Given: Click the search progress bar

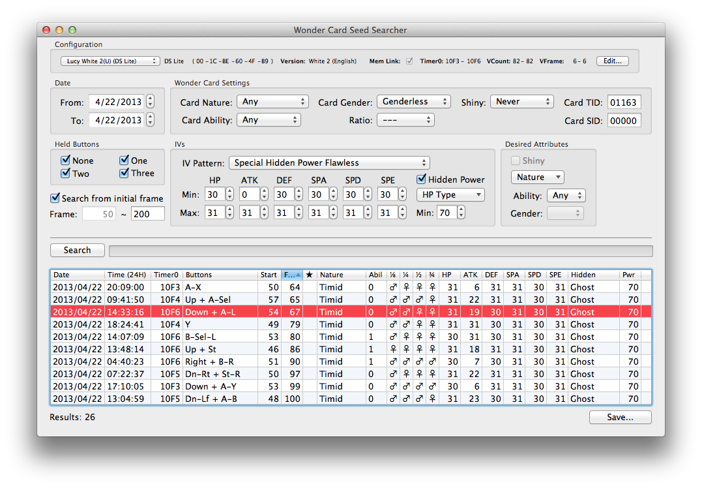Looking at the screenshot, I should coord(381,251).
